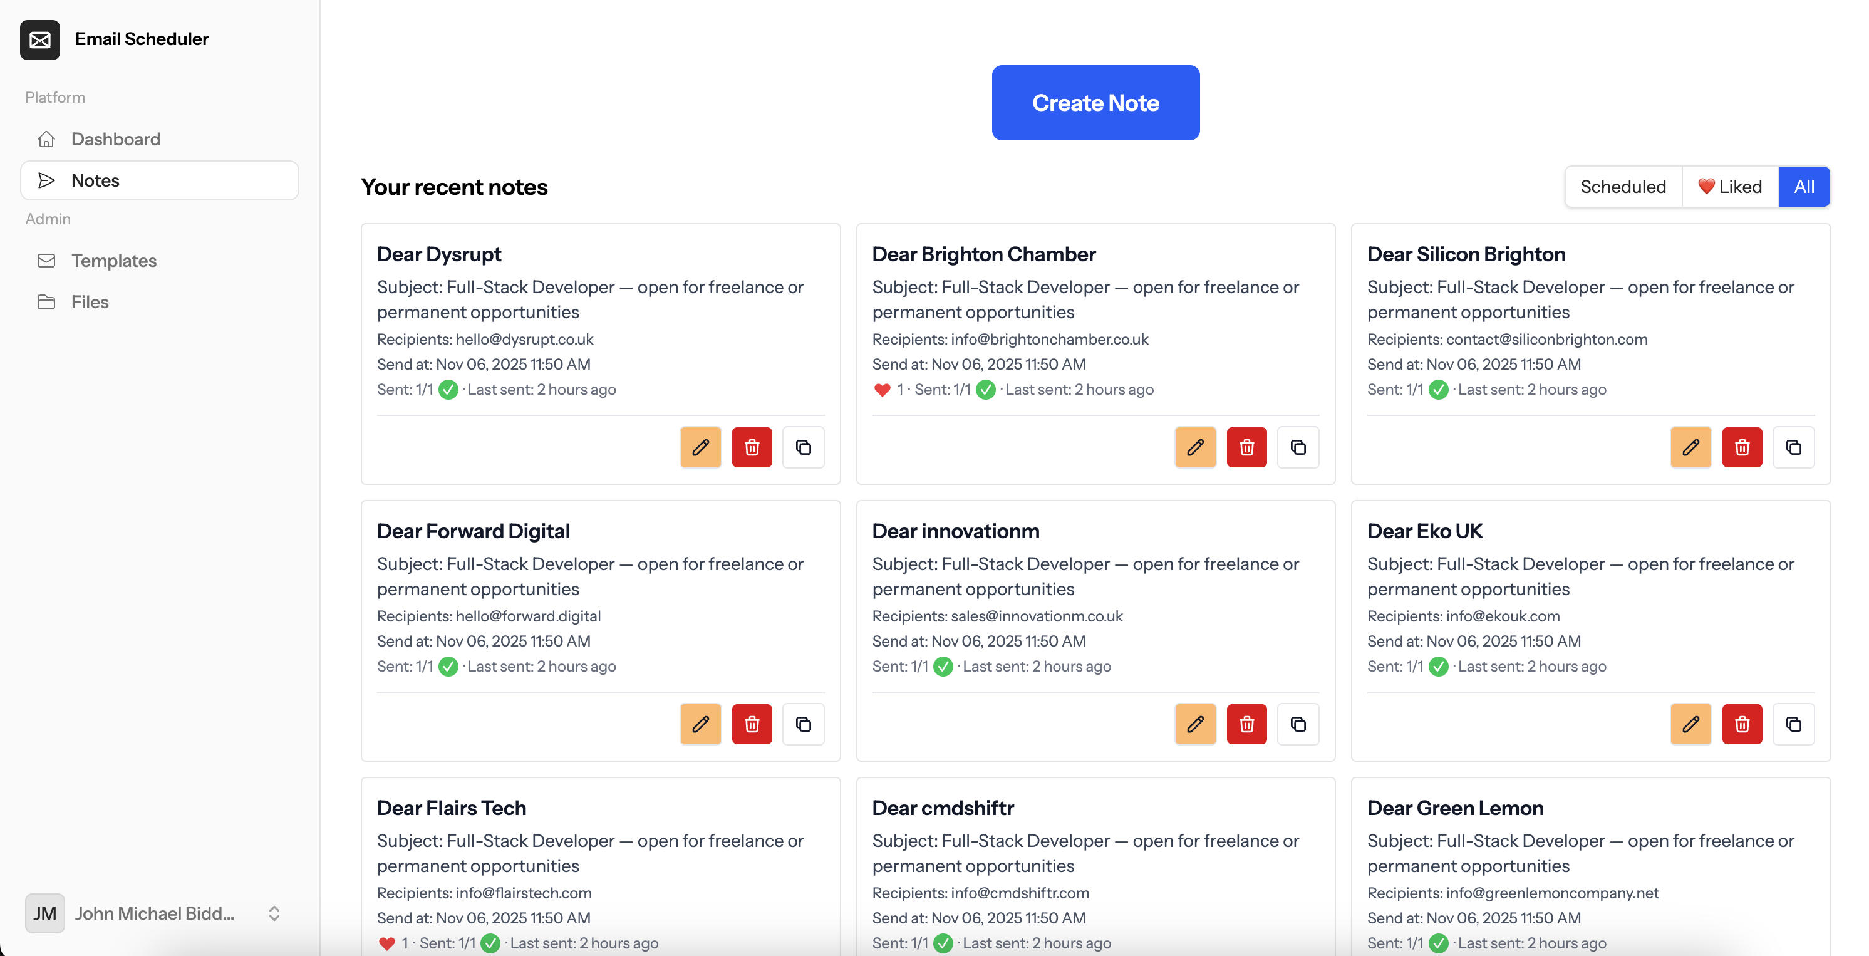Image resolution: width=1869 pixels, height=956 pixels.
Task: Click the Email Scheduler logo icon
Action: pos(40,39)
